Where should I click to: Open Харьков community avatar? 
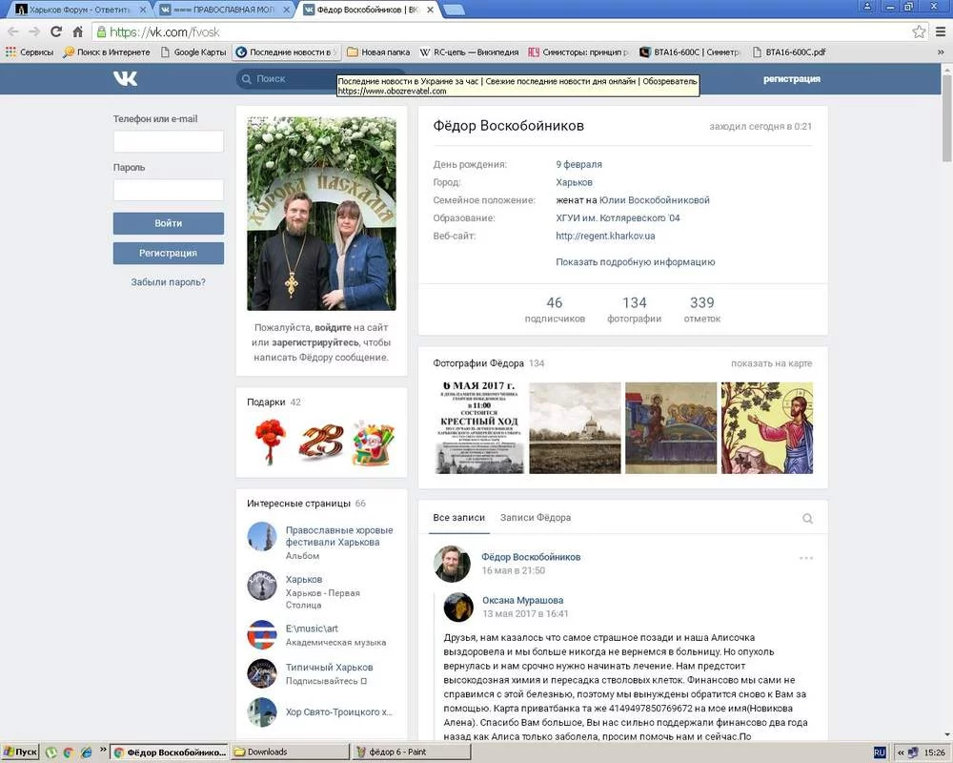coord(262,586)
